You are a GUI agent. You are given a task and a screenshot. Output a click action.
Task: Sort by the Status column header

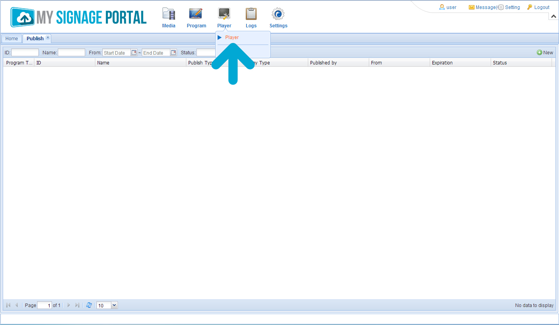click(x=521, y=62)
